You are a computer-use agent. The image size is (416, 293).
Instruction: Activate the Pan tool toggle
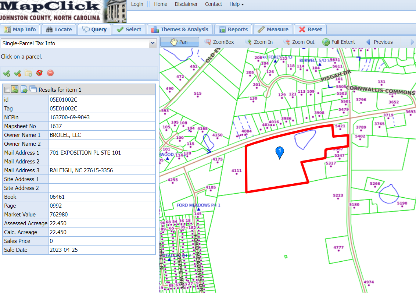179,42
